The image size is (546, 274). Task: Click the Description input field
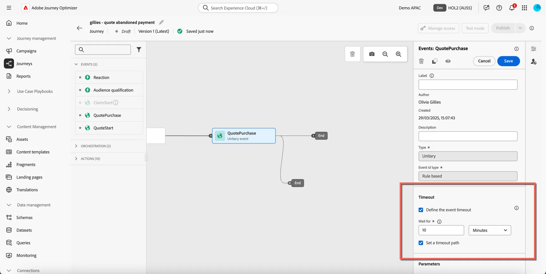468,136
